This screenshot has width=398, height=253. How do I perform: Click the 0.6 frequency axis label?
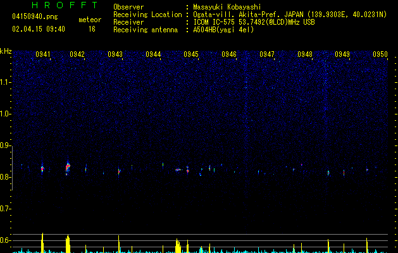click(x=6, y=240)
